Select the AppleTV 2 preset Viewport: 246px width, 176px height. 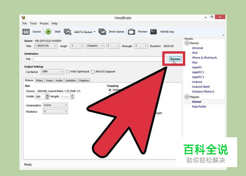[198, 72]
